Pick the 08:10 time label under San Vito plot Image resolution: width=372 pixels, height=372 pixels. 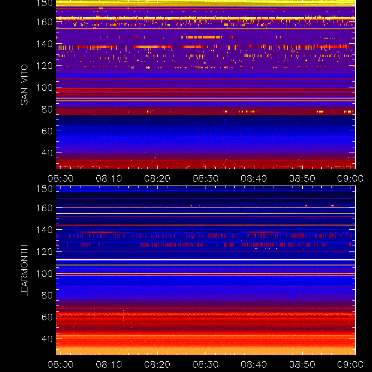click(x=109, y=179)
